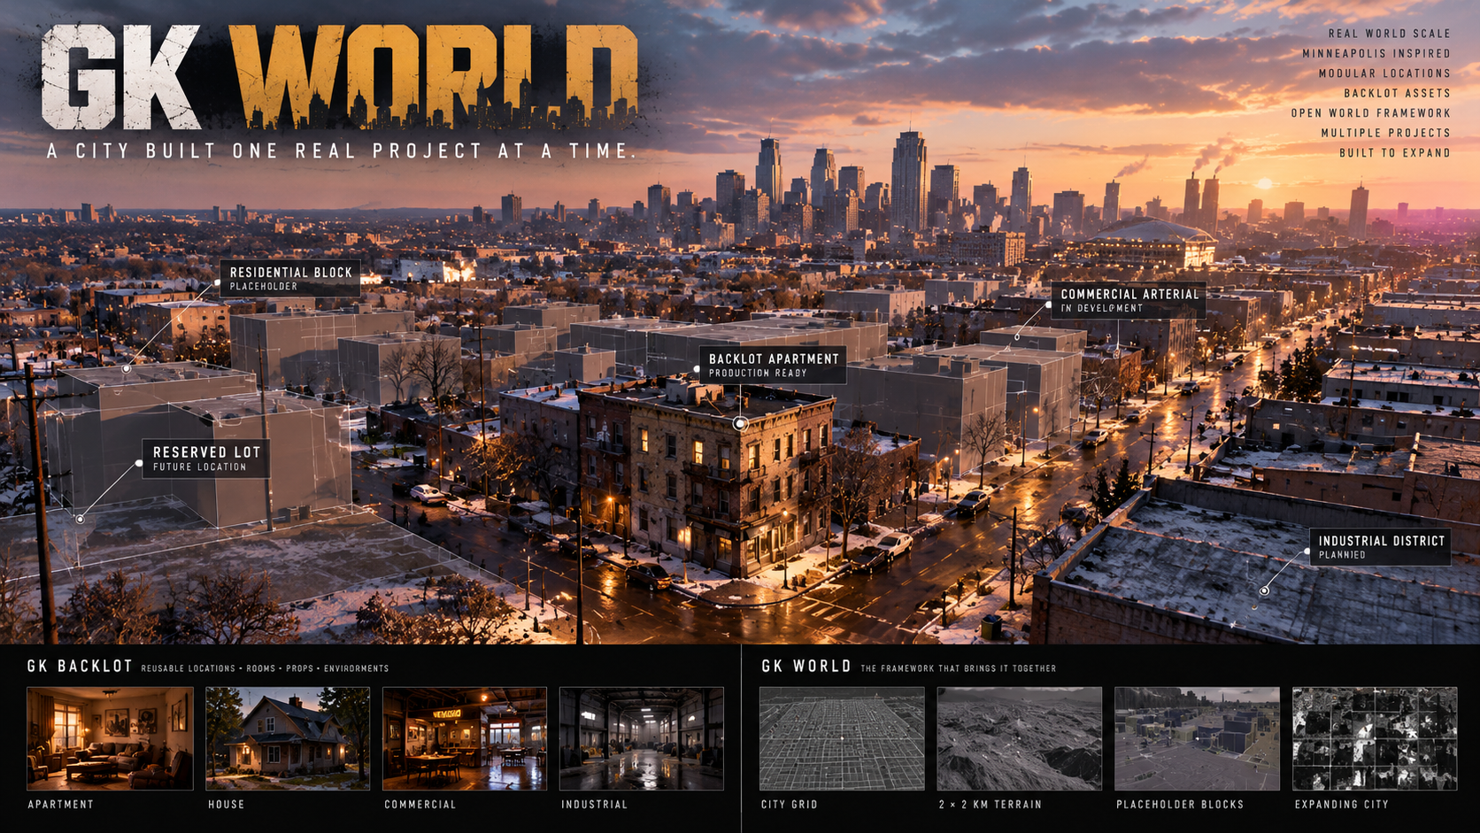
Task: Click the GK Backlot section heading
Action: point(80,666)
